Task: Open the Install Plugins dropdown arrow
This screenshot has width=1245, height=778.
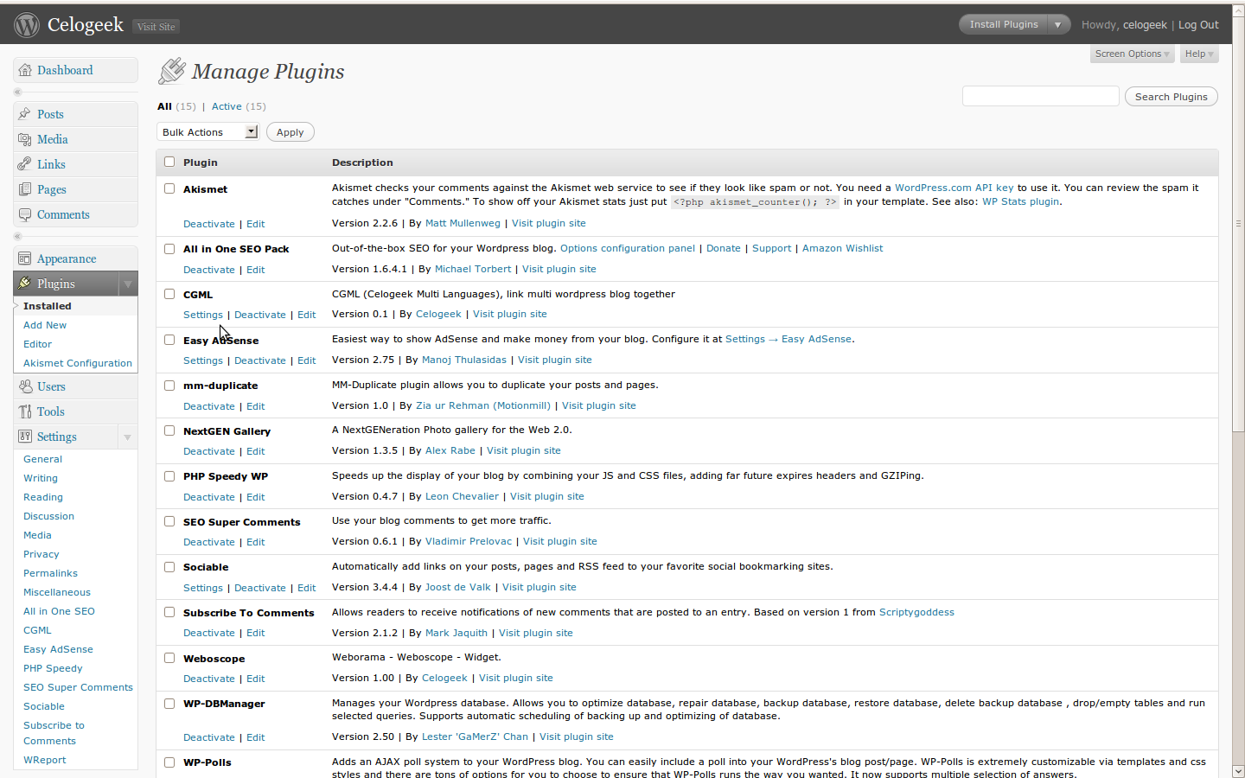Action: pos(1058,25)
